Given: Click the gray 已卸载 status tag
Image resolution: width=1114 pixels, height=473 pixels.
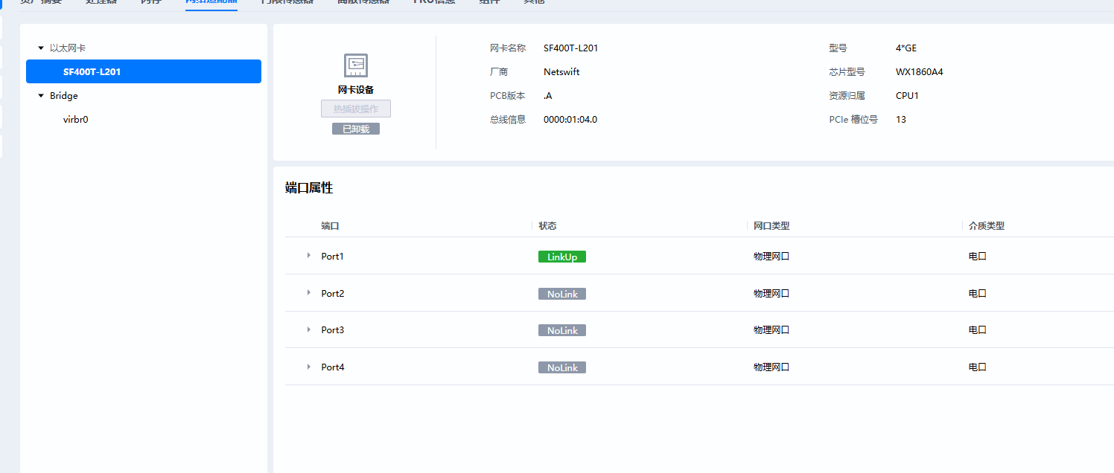Looking at the screenshot, I should tap(355, 129).
